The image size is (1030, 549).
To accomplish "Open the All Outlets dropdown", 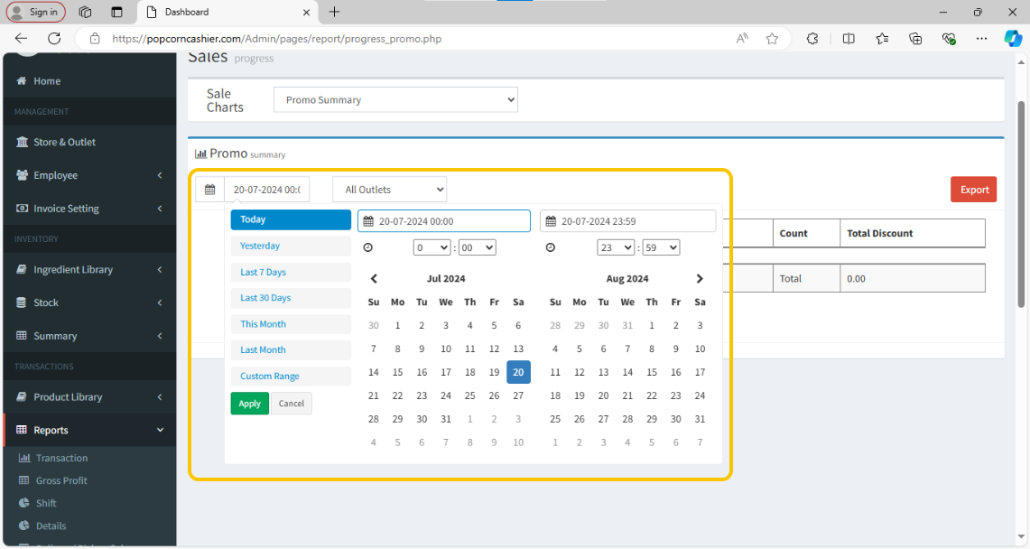I will 390,190.
